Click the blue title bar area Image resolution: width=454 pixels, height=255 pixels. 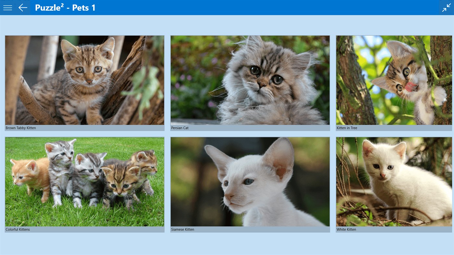[x=227, y=7]
